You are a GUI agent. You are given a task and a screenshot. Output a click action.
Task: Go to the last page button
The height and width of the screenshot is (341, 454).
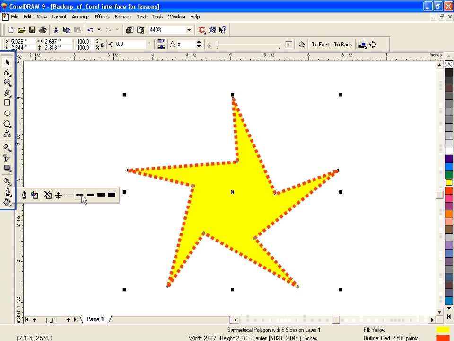pyautogui.click(x=76, y=320)
